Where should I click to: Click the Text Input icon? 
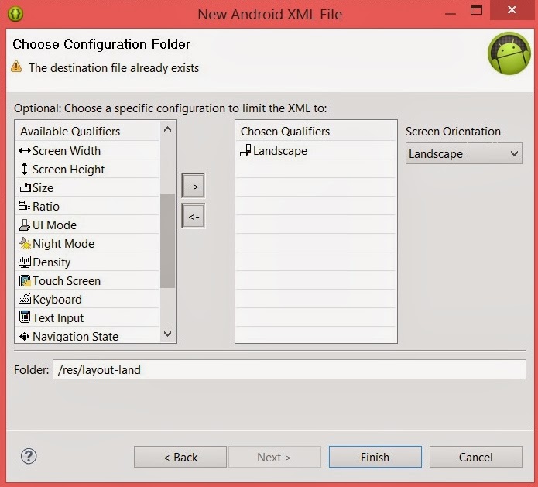click(x=24, y=317)
